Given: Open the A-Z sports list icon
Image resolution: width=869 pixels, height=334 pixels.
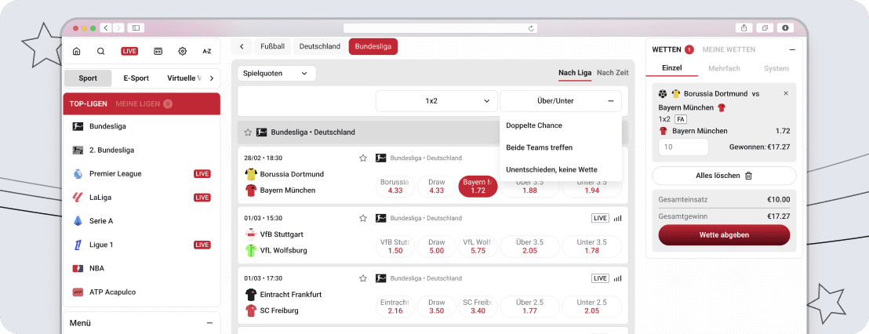Looking at the screenshot, I should click(207, 51).
